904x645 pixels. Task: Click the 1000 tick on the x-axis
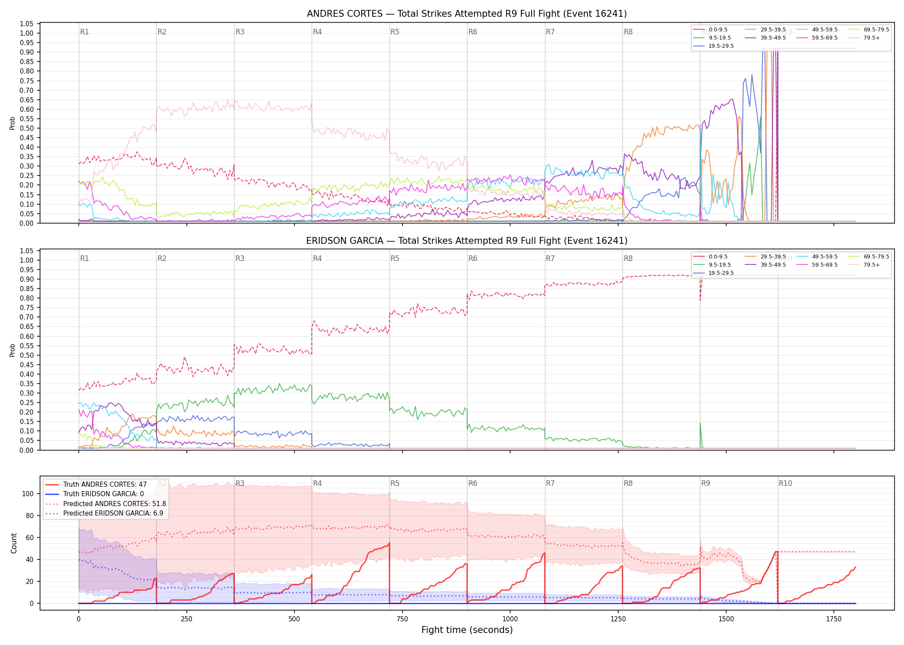510,619
